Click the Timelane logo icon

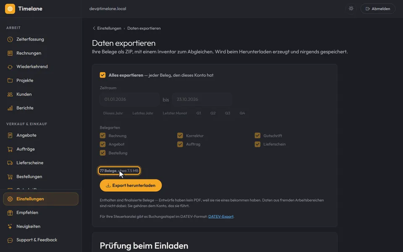(10, 9)
